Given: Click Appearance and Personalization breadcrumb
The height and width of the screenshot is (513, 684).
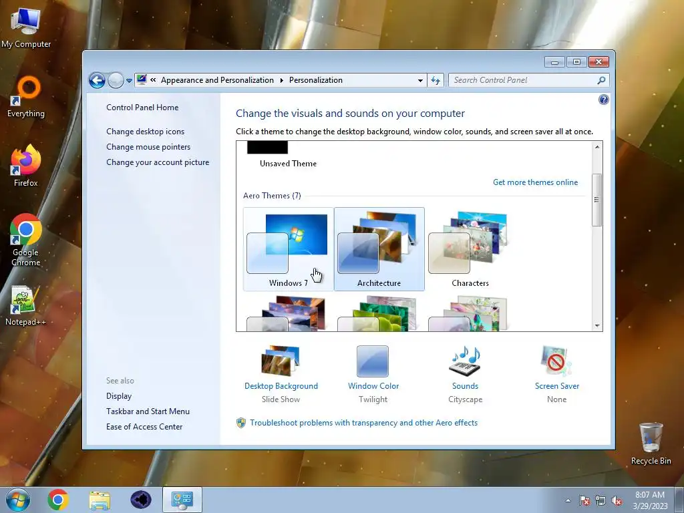Looking at the screenshot, I should [x=217, y=80].
